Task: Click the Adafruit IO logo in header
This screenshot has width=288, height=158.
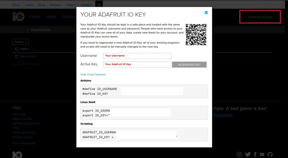Action: (x=17, y=17)
